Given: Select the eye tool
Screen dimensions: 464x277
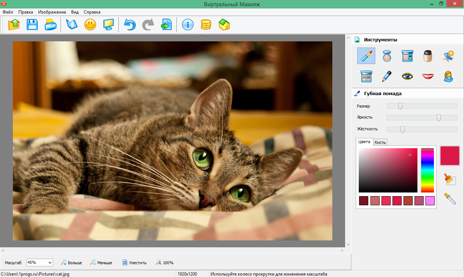Looking at the screenshot, I should [x=407, y=76].
